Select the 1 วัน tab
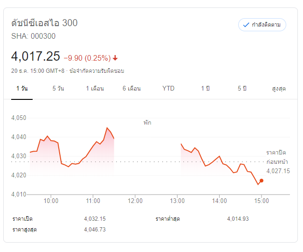 click(21, 89)
